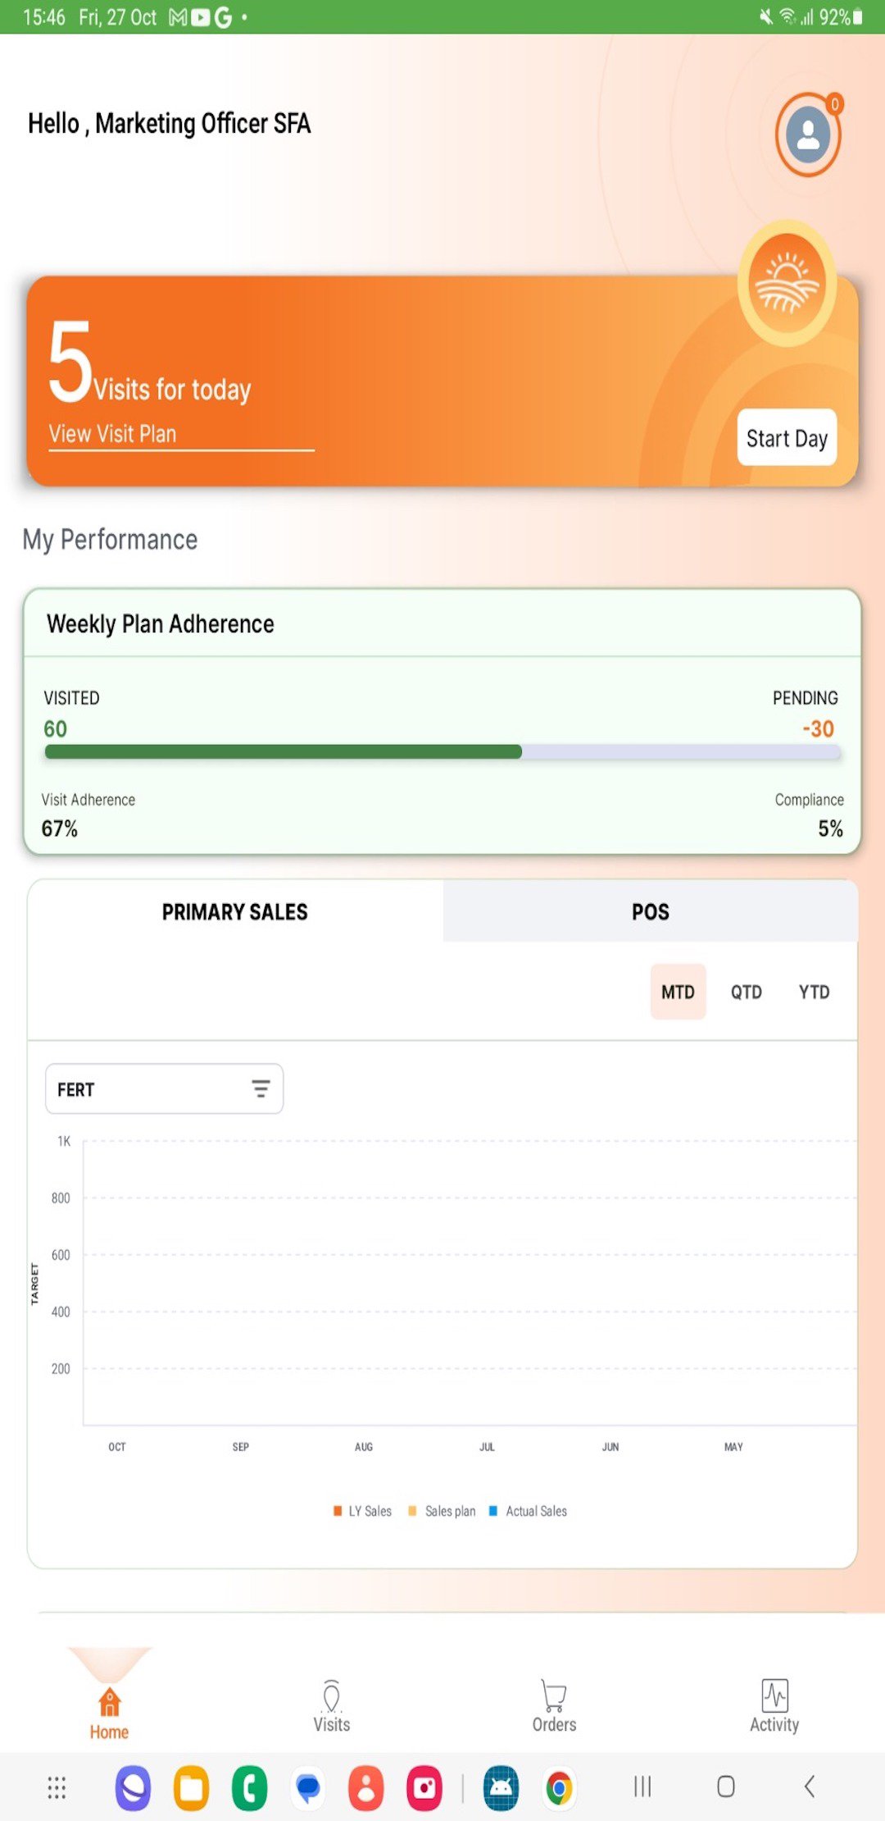Click the visited progress bar
885x1821 pixels.
[x=442, y=752]
